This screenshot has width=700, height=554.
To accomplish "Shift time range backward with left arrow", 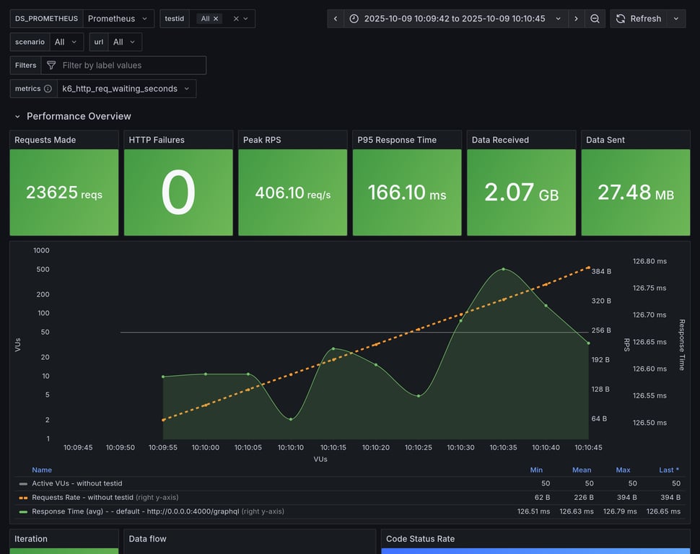I will pyautogui.click(x=336, y=19).
